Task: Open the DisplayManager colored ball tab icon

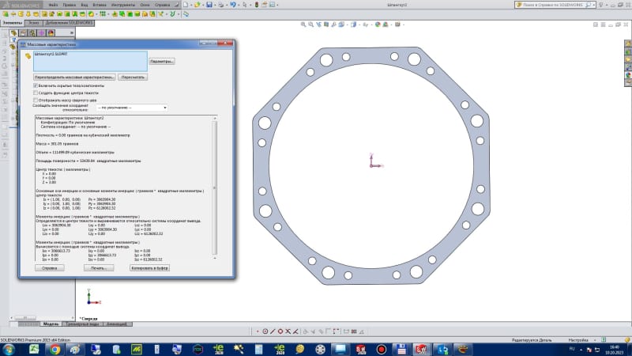Action: (x=51, y=32)
